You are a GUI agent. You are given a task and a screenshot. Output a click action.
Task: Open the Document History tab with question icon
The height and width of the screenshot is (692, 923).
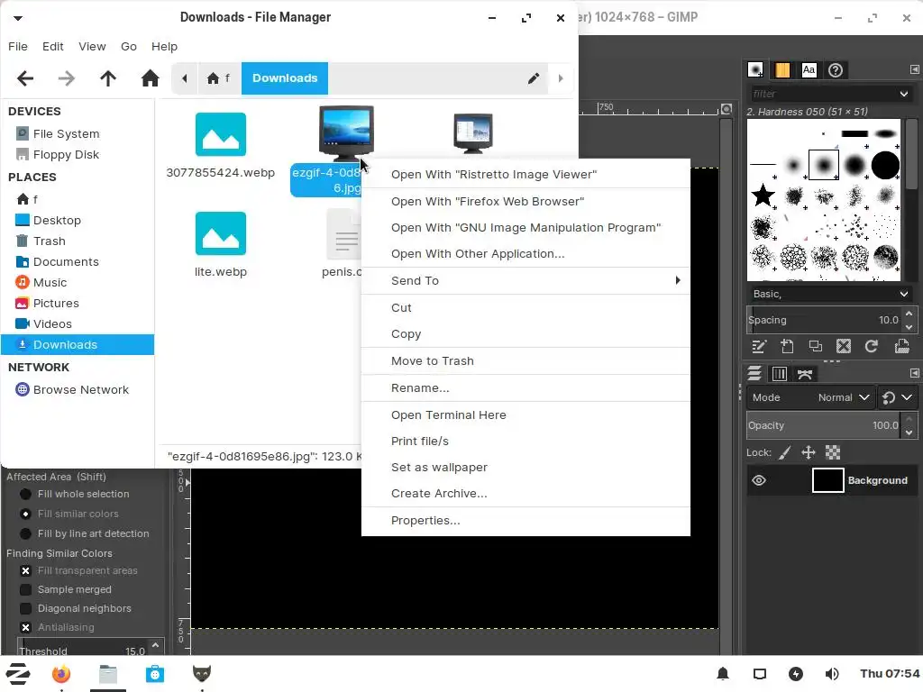[x=836, y=70]
